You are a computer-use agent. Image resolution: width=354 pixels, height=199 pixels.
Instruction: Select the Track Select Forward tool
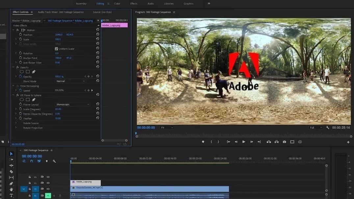tap(11, 159)
